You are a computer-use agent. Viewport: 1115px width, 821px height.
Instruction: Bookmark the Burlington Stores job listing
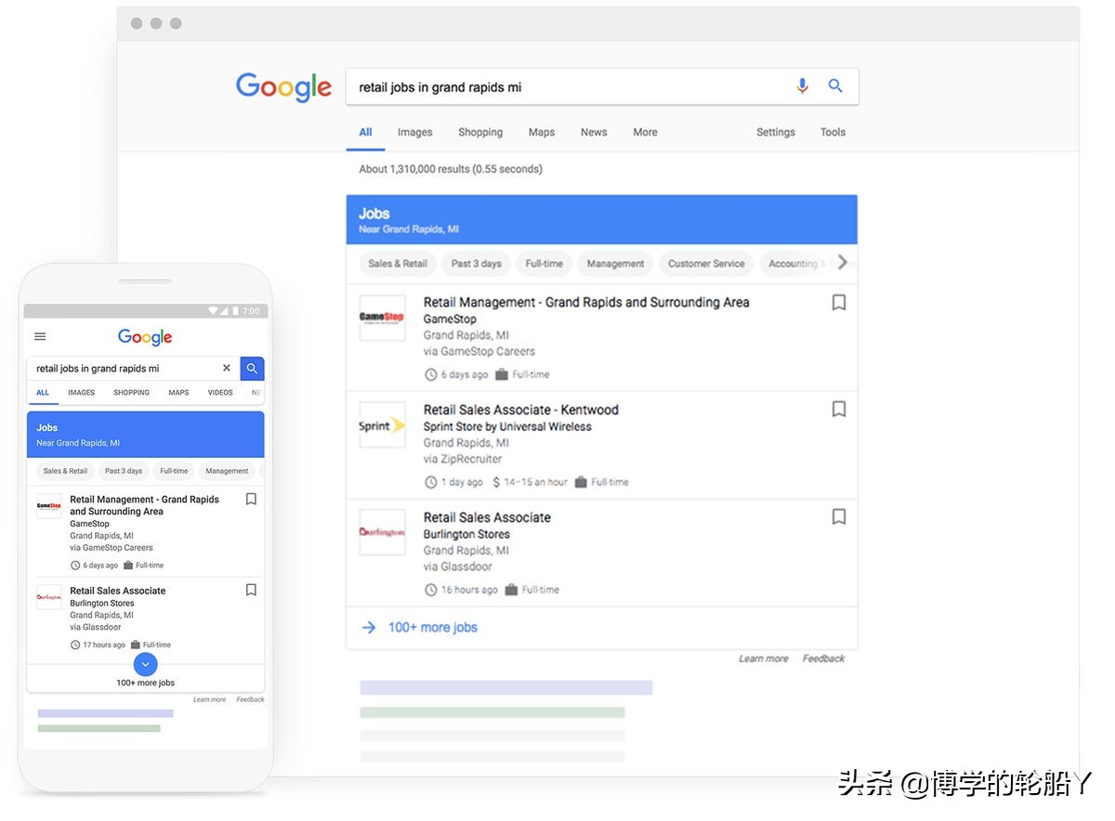[x=839, y=517]
